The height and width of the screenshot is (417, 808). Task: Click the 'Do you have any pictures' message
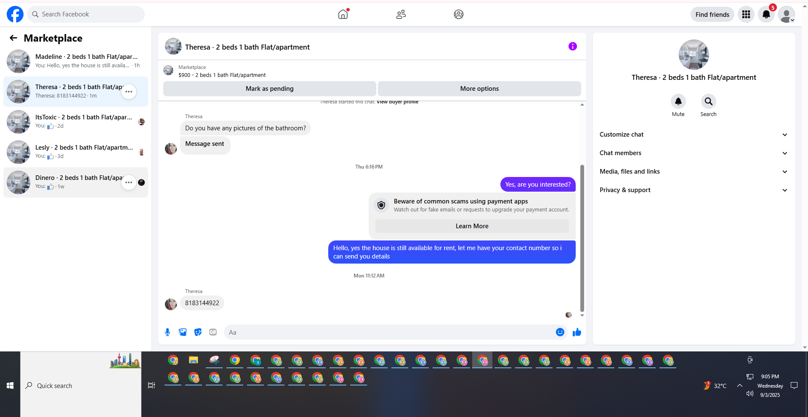coord(245,128)
